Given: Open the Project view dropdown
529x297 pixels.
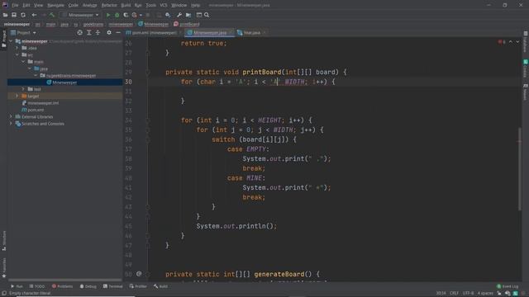Looking at the screenshot, I should [23, 33].
